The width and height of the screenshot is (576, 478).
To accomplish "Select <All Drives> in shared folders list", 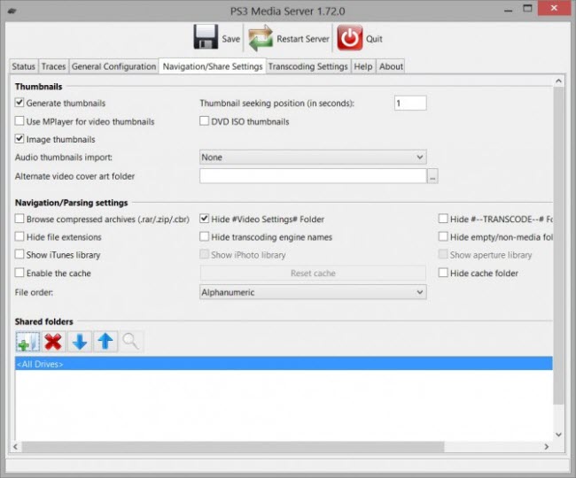I will pyautogui.click(x=284, y=364).
